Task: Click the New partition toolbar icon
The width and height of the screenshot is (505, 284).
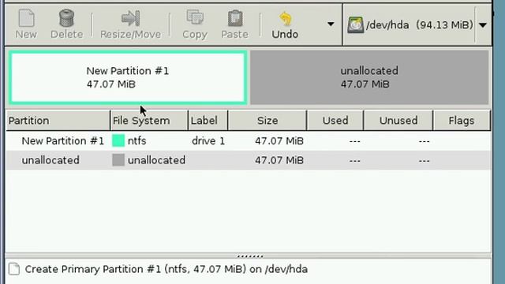Action: [x=26, y=24]
